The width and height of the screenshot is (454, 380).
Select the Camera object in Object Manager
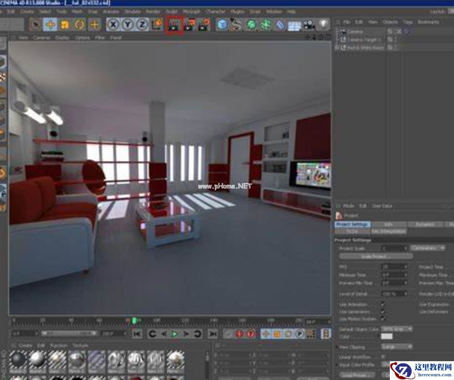pos(354,31)
